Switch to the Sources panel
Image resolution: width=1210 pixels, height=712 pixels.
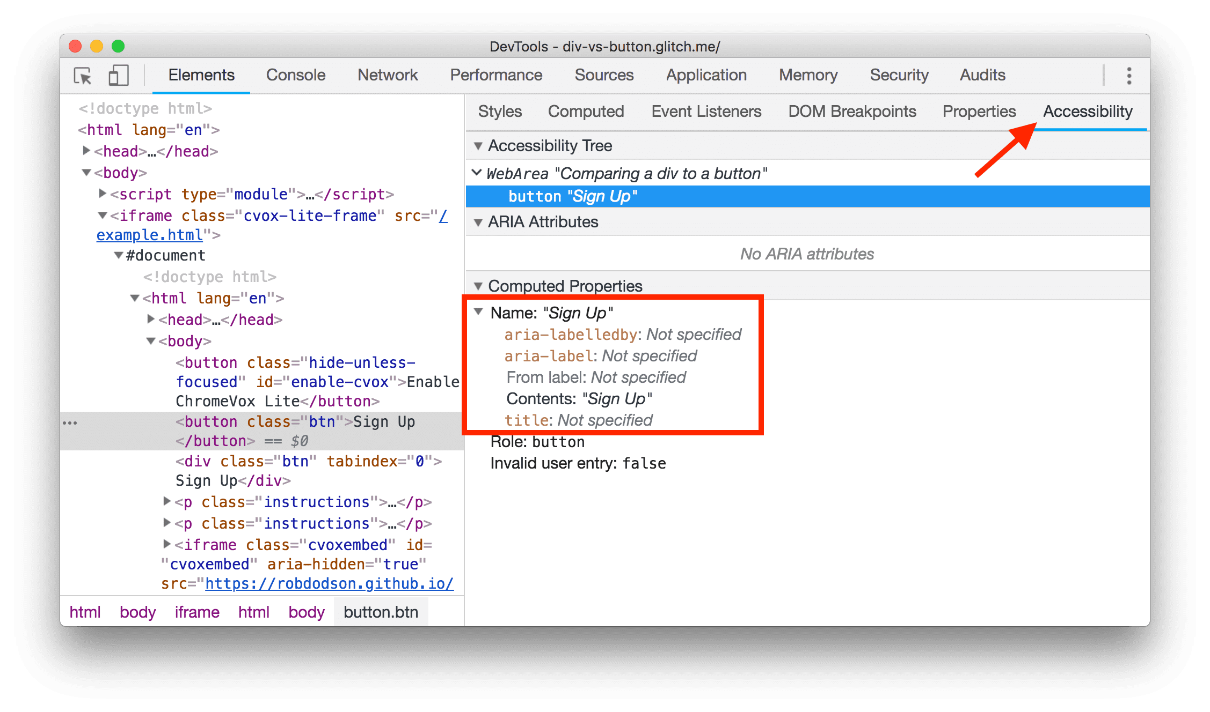click(x=604, y=75)
